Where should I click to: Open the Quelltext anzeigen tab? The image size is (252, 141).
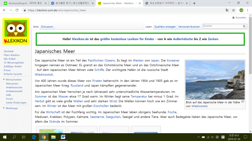[165, 27]
